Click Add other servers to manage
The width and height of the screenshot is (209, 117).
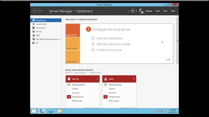pyautogui.click(x=113, y=44)
